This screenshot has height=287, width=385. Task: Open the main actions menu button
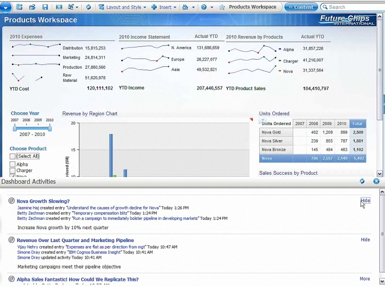pyautogui.click(x=6, y=7)
